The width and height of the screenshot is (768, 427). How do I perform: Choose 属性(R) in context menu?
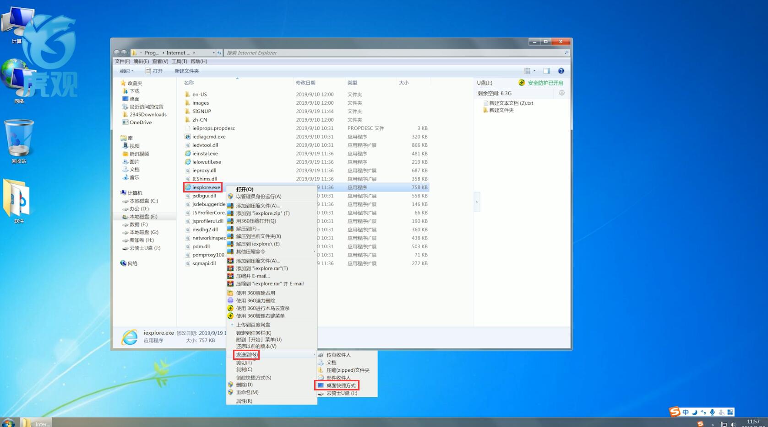272,401
